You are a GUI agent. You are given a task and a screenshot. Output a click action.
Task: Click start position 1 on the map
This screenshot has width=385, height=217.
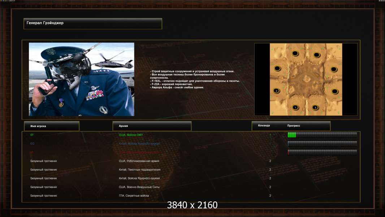[296, 107]
